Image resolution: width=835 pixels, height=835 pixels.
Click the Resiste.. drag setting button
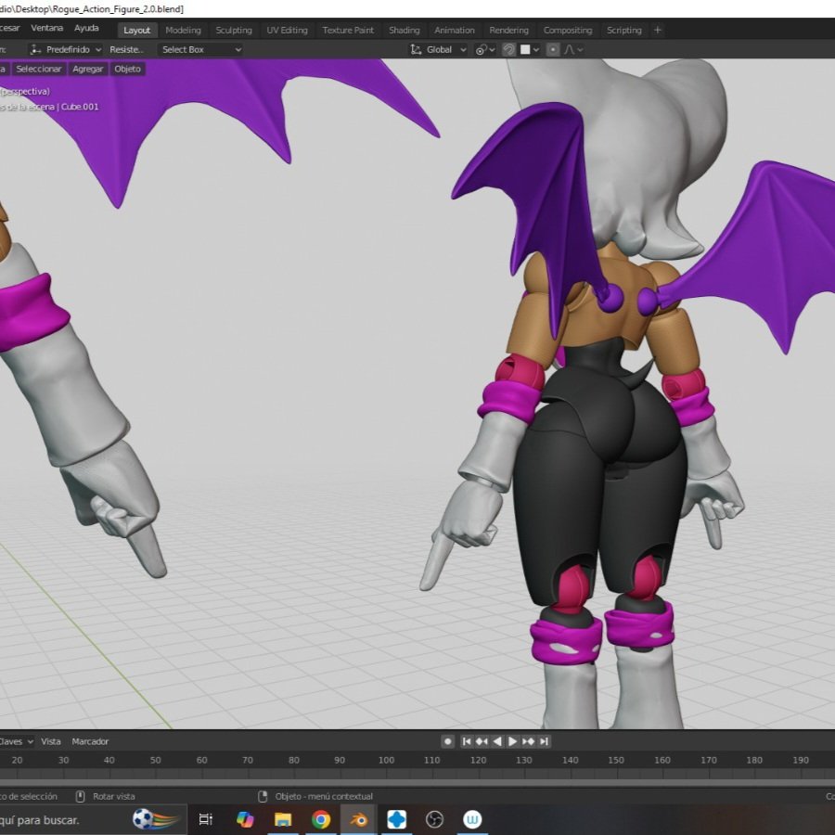(x=127, y=49)
